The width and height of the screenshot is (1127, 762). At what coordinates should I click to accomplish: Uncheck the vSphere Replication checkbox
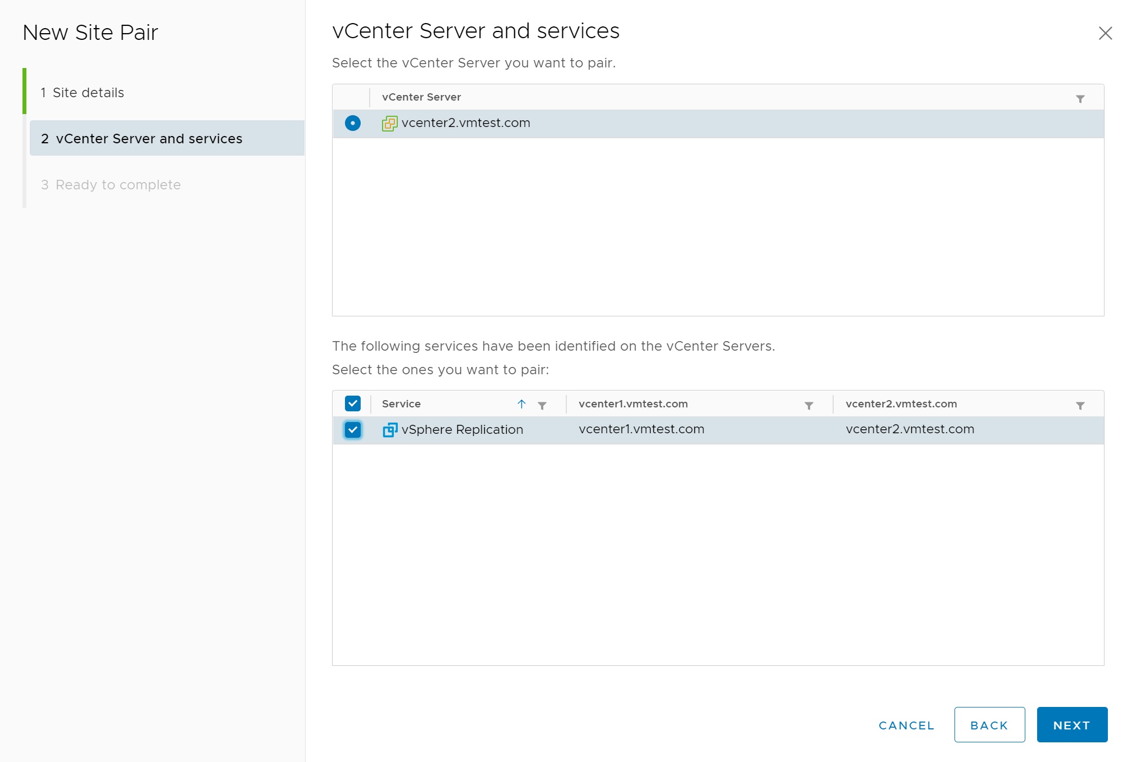pyautogui.click(x=352, y=430)
